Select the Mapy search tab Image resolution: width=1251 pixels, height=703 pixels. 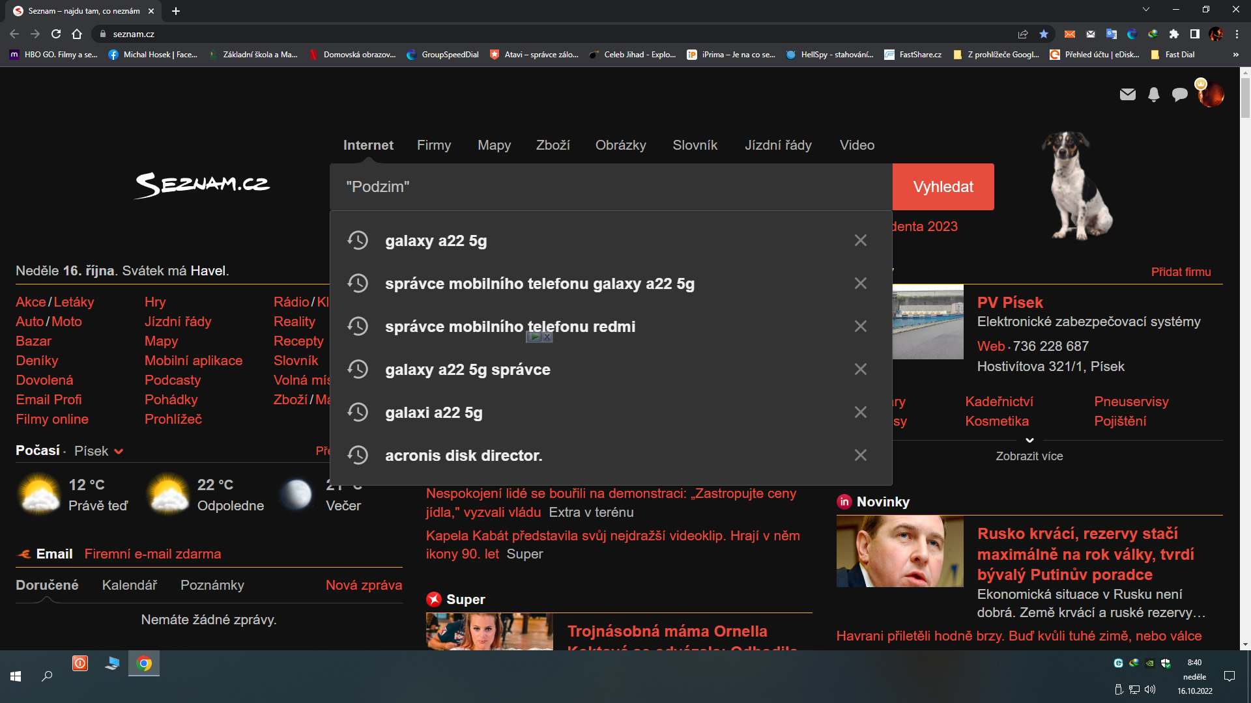pyautogui.click(x=494, y=145)
